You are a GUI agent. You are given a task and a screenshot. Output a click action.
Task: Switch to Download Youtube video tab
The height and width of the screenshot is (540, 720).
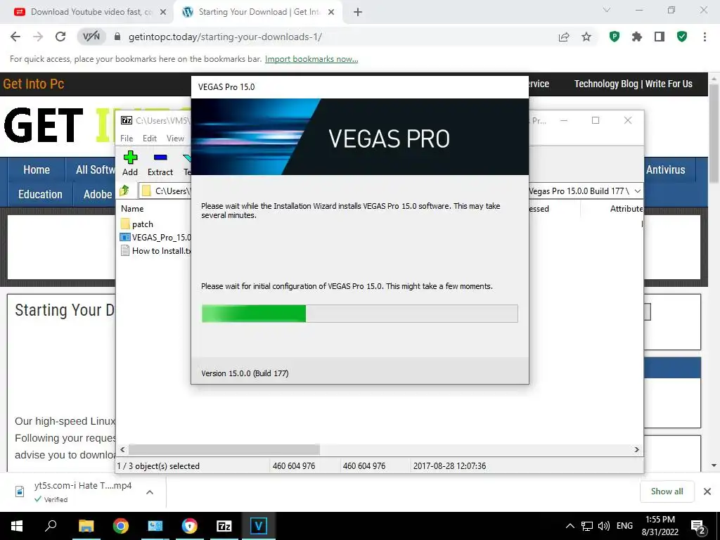86,12
